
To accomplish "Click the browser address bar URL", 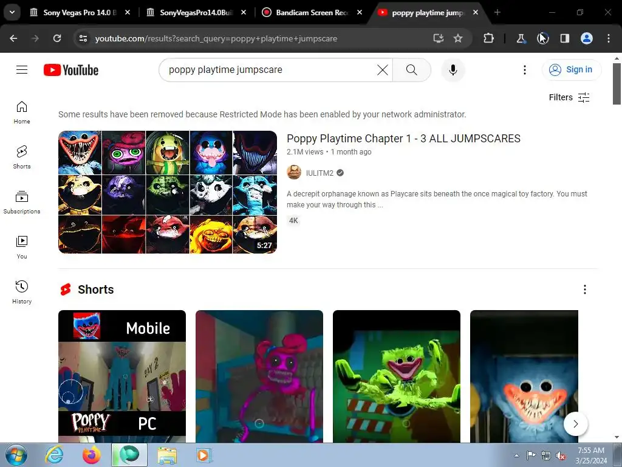I will click(216, 38).
